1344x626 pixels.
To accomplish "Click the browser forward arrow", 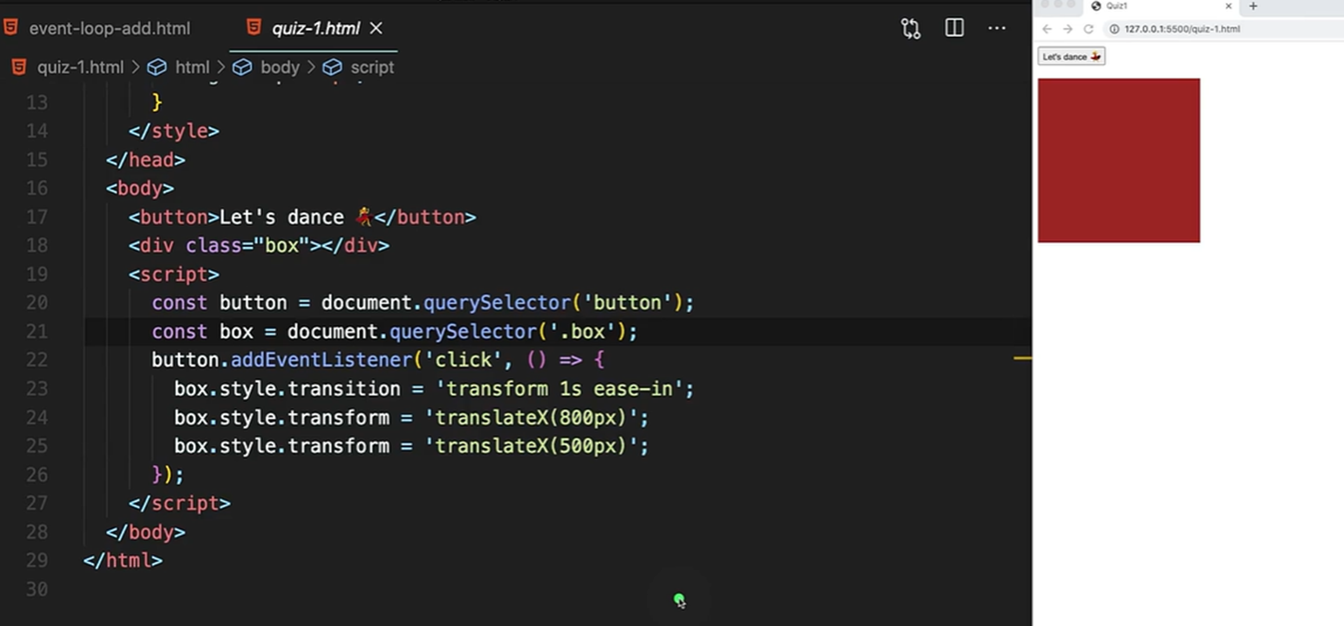I will [x=1068, y=29].
